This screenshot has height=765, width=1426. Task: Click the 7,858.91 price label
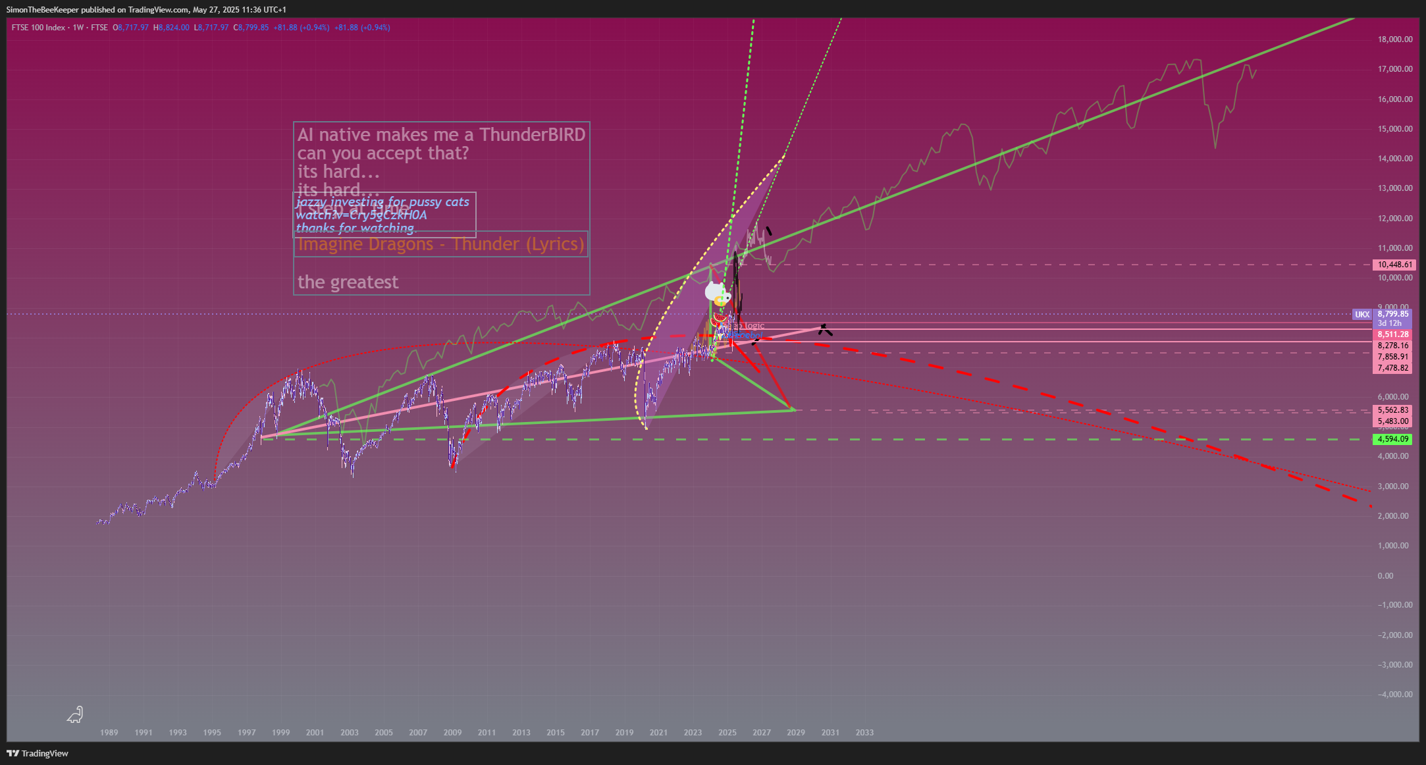[1393, 357]
